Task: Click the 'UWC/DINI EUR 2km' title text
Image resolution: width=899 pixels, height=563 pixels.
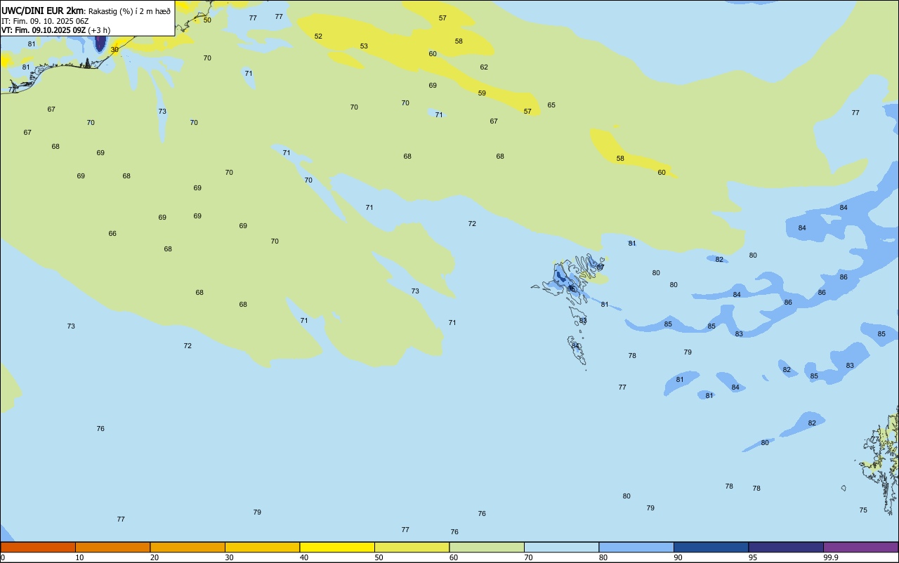Action: pos(42,11)
